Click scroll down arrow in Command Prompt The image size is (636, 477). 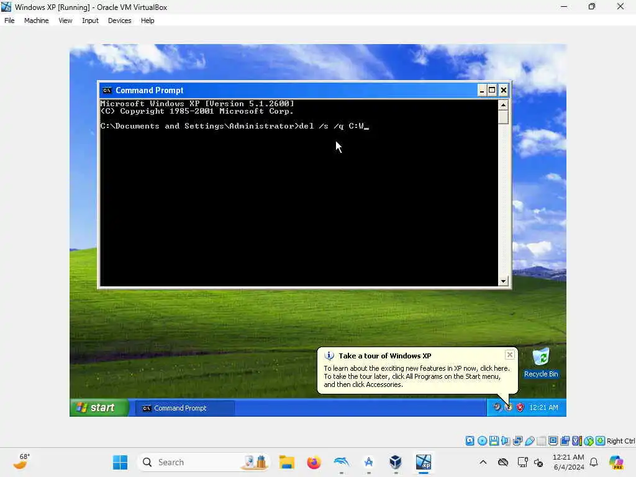(503, 281)
